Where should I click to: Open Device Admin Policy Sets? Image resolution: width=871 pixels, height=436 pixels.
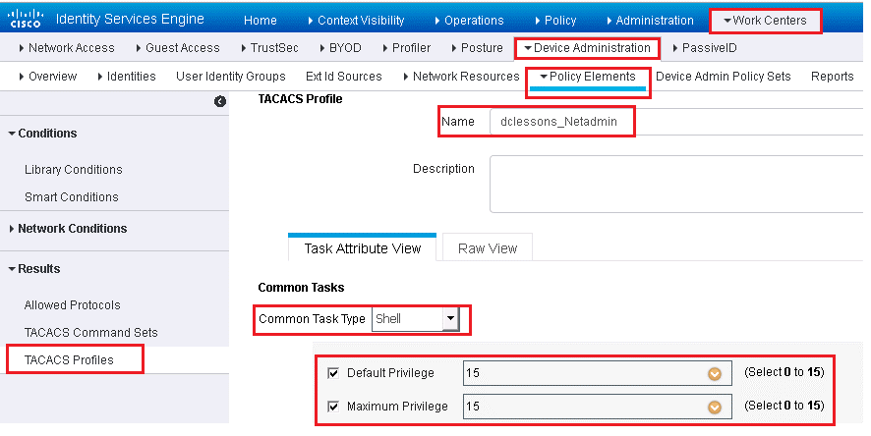tap(724, 77)
